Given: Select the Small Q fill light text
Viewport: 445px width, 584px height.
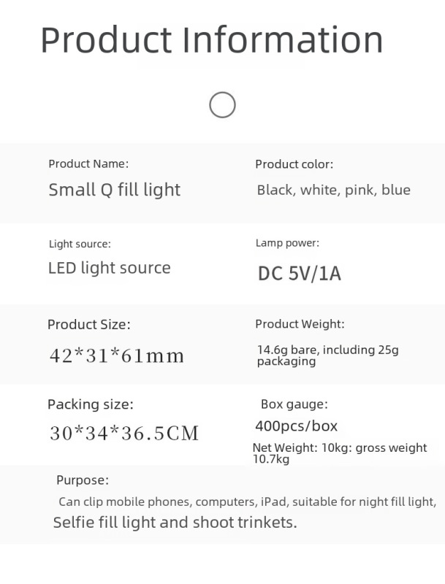Looking at the screenshot, I should tap(115, 191).
